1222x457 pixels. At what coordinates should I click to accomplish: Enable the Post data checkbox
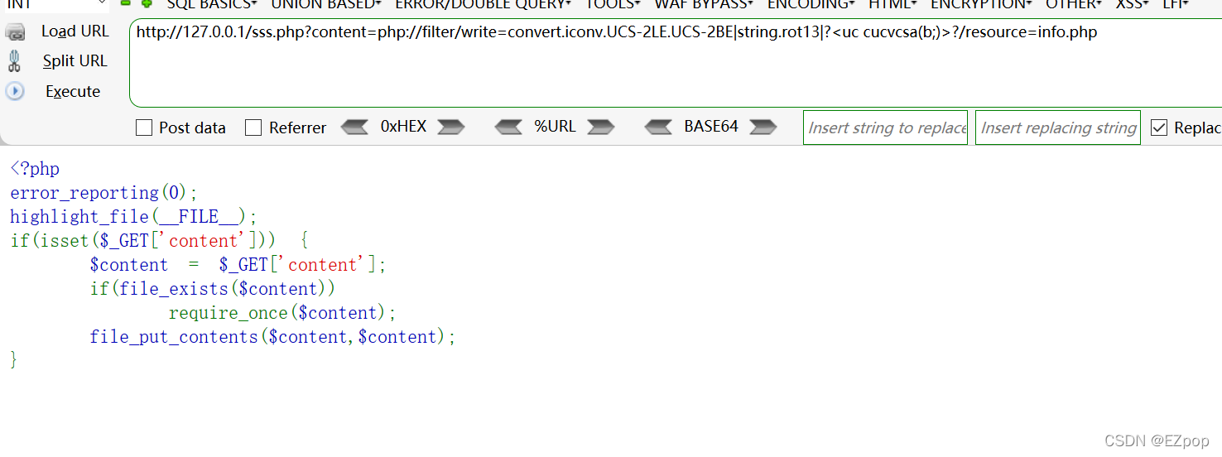[x=144, y=127]
